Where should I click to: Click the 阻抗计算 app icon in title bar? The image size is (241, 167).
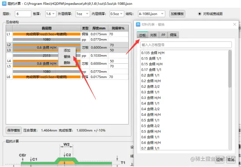[x=4, y=3]
